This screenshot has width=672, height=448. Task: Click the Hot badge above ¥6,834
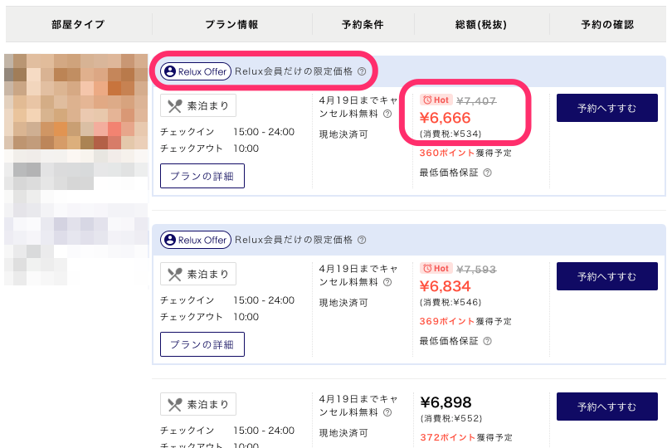436,269
